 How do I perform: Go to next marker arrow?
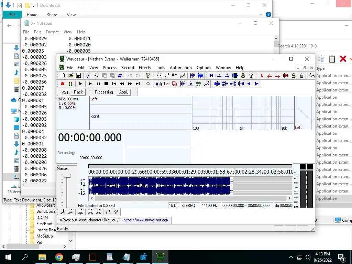click(227, 75)
